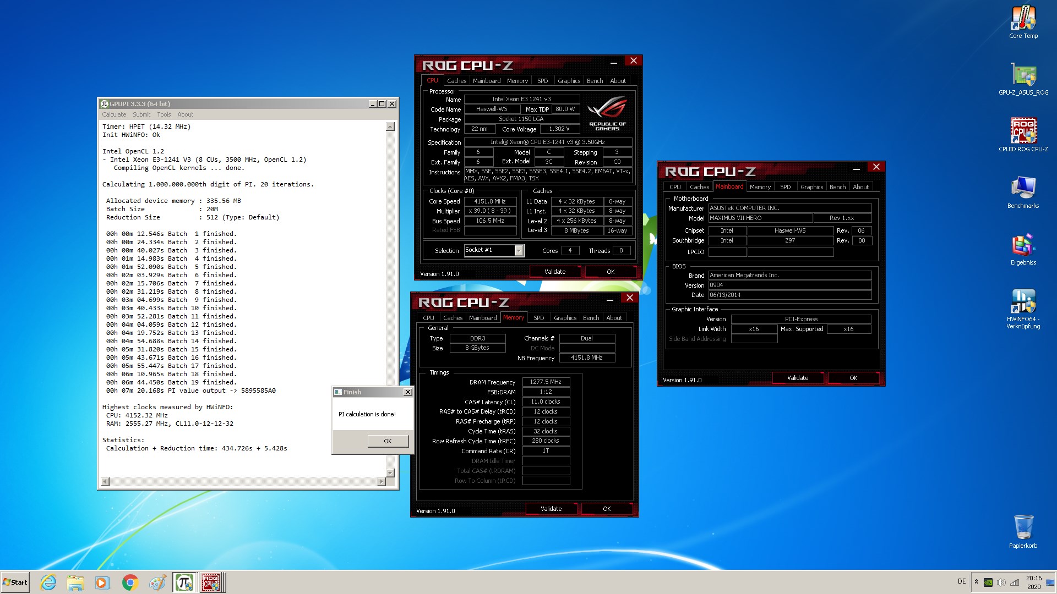Screen dimensions: 1057x594
Task: Click the Republic of Gamers logo
Action: 607,114
